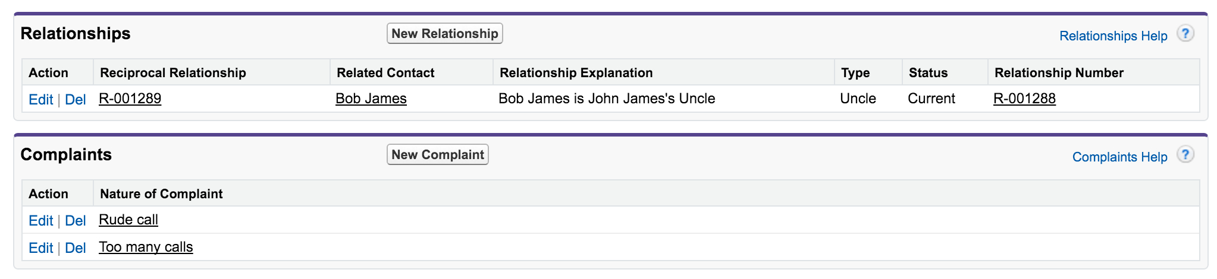Open relationship number R-001288
Viewport: 1217px width, 279px height.
click(1024, 99)
